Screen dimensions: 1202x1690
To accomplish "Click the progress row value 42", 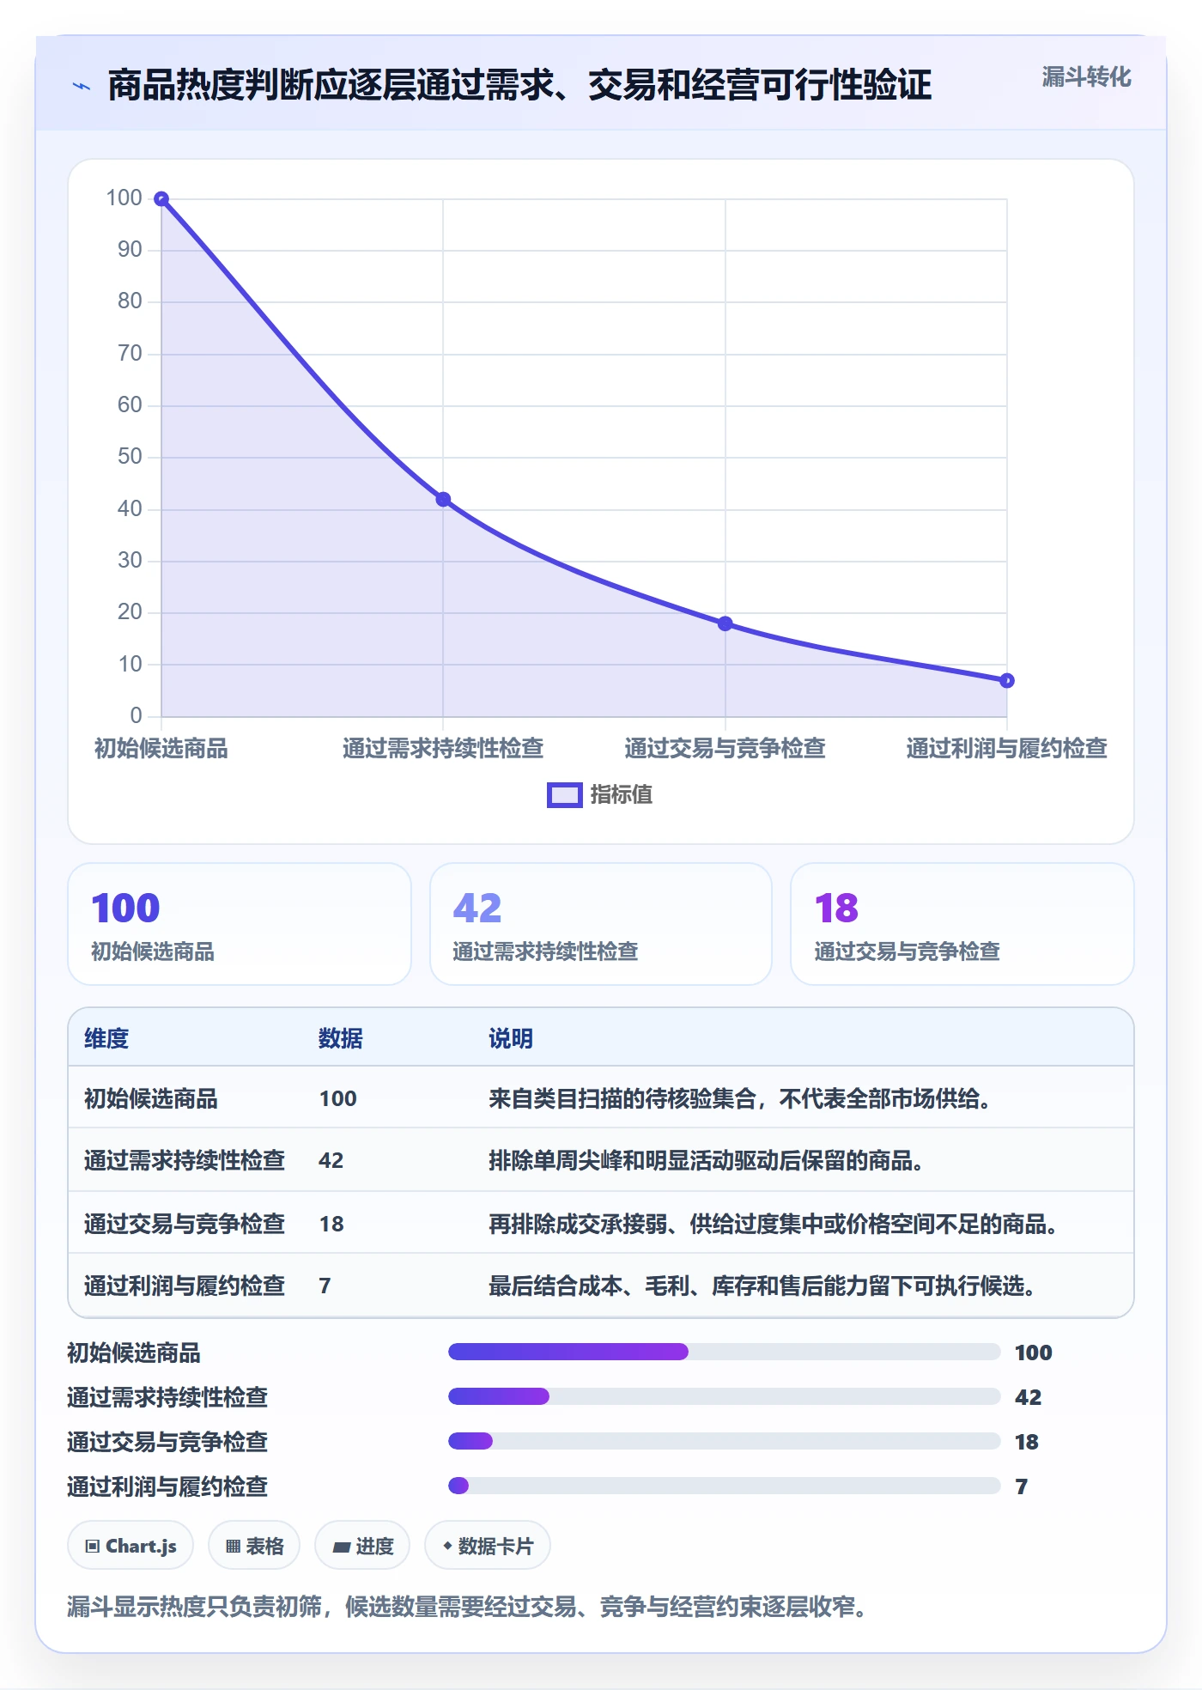I will pos(1029,1398).
